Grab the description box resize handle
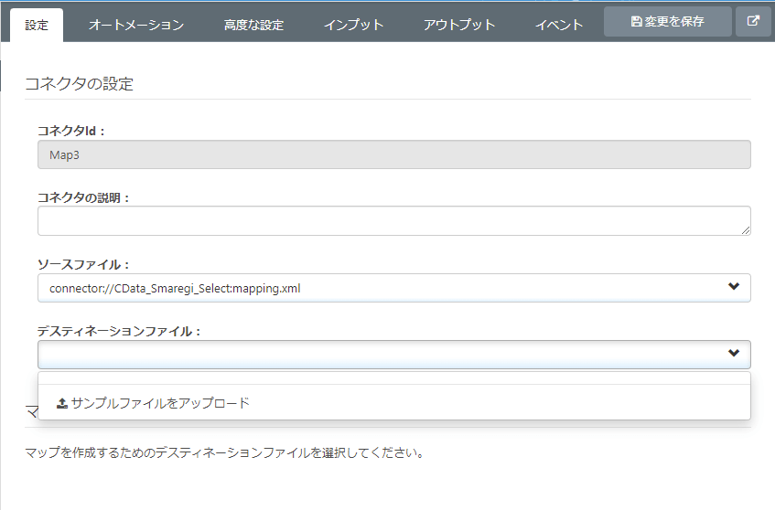 (x=747, y=231)
